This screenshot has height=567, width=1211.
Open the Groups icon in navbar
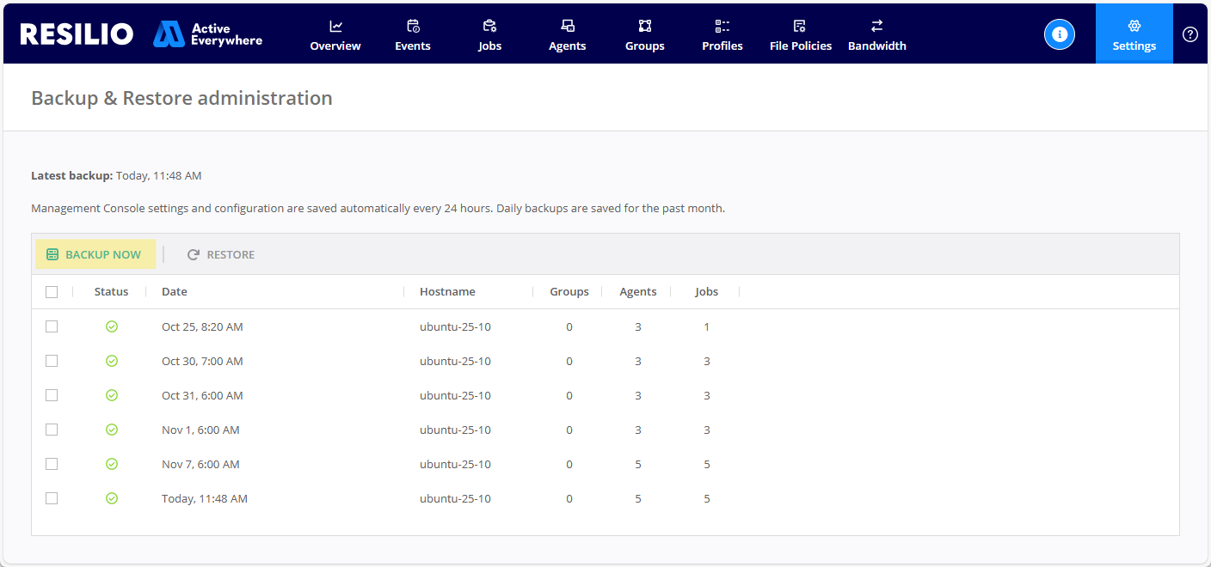point(645,26)
